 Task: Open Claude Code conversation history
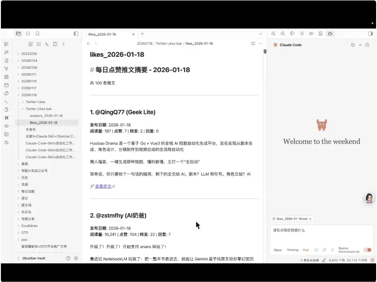tap(353, 45)
